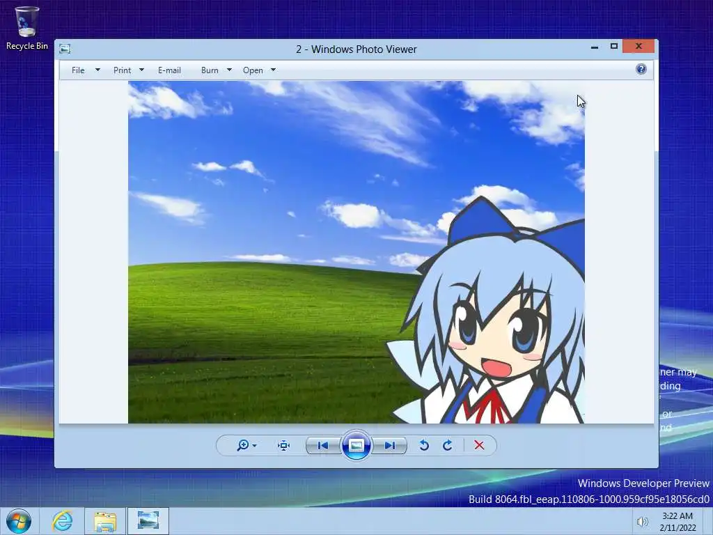Rotate the photo clockwise
Image resolution: width=713 pixels, height=535 pixels.
[x=448, y=445]
